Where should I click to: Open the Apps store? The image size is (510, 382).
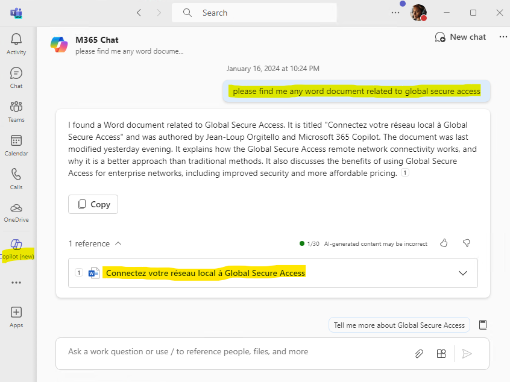click(16, 318)
